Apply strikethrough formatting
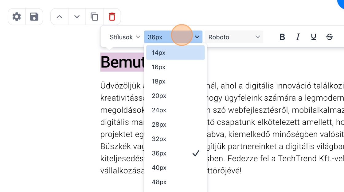 [329, 37]
